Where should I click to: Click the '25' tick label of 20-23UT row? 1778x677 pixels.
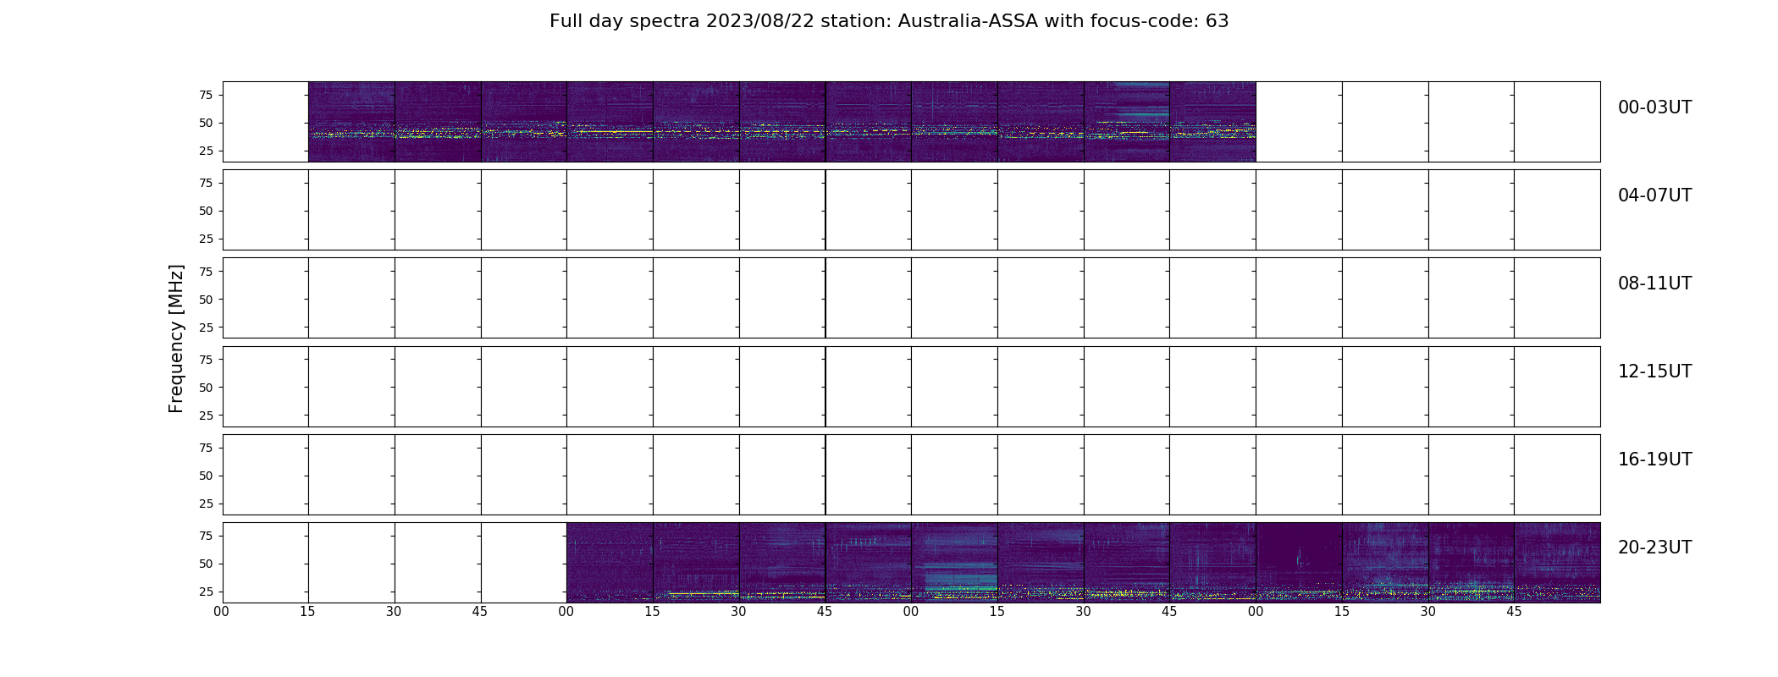[206, 592]
